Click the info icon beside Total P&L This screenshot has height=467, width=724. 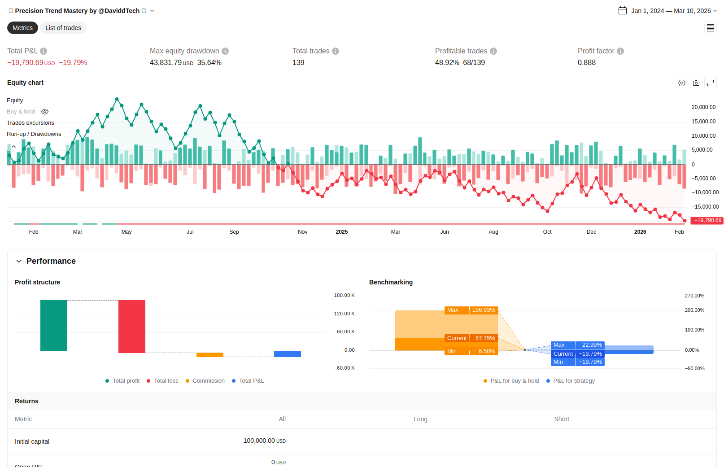coord(44,51)
